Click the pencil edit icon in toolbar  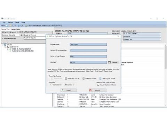(x=23, y=26)
